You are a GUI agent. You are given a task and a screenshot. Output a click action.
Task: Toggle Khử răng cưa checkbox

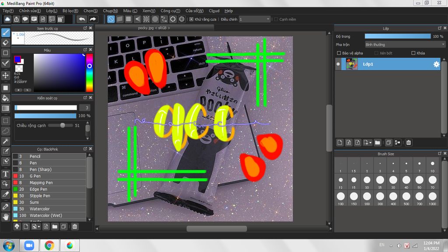coord(192,19)
